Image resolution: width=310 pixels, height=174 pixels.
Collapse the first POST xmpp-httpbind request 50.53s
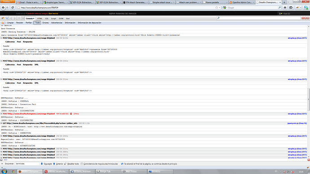coord(1,38)
